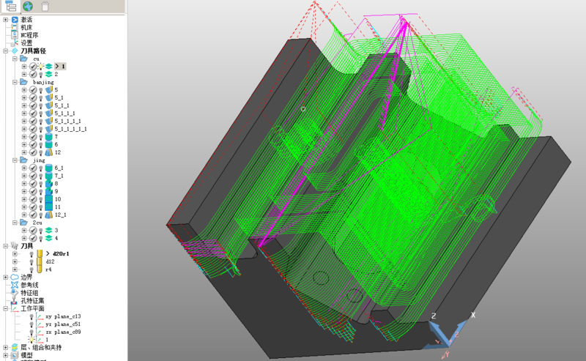The width and height of the screenshot is (586, 361).
Task: Click the 工作平面 workplanes node icon
Action: click(15, 308)
